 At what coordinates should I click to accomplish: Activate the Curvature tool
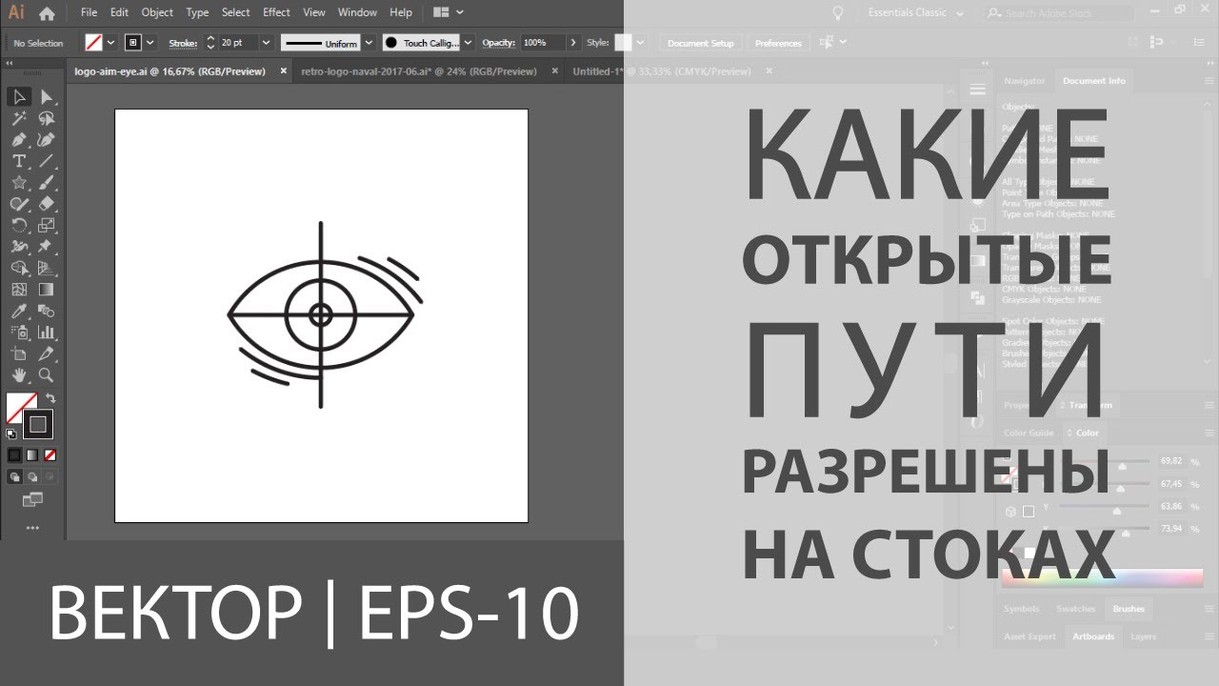(x=46, y=139)
